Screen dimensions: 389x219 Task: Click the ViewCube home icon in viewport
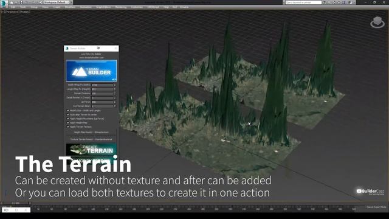(x=377, y=22)
